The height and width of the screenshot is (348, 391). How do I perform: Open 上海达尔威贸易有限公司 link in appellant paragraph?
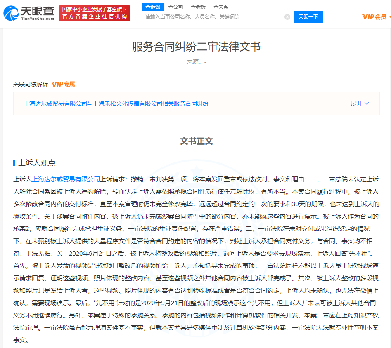(x=66, y=179)
